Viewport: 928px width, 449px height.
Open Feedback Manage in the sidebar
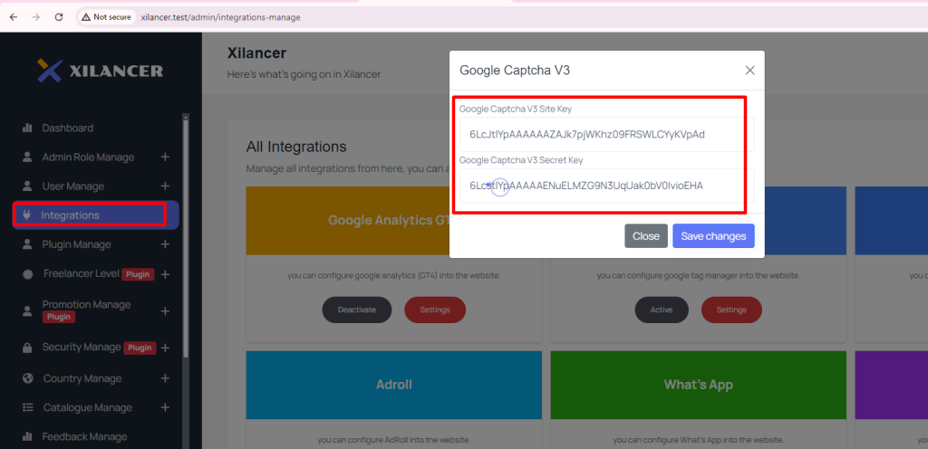coord(84,436)
